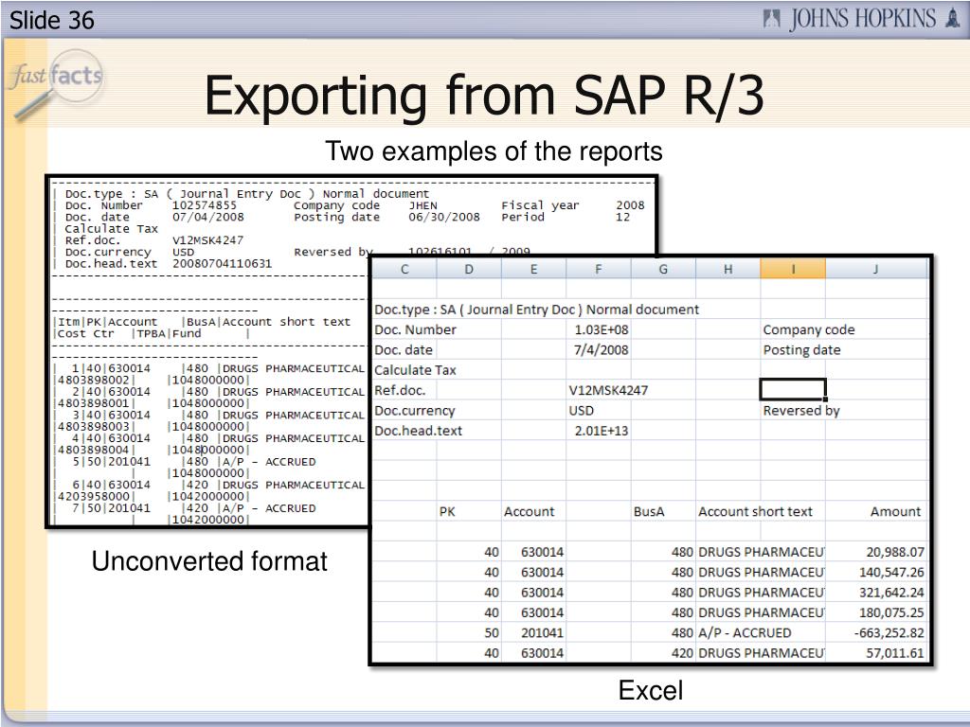Click doc date 07/04/2008 in unconverted report

tap(207, 217)
